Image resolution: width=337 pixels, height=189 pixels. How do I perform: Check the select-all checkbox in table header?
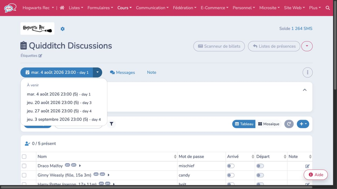[24, 157]
